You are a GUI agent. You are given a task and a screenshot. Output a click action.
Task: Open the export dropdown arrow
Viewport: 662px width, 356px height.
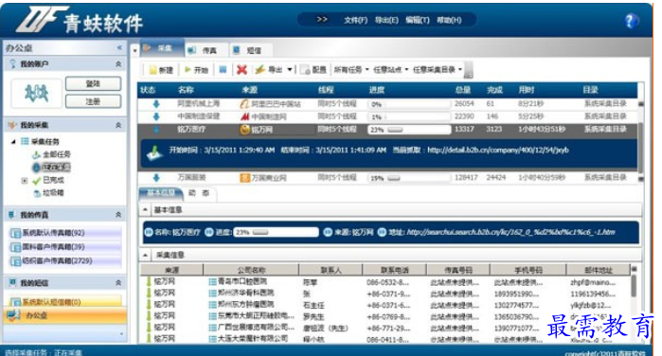tap(290, 70)
